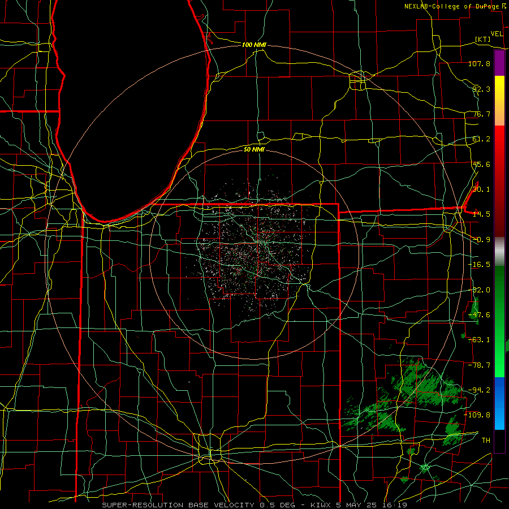Select the 92.3 velocity scale value

pos(481,89)
